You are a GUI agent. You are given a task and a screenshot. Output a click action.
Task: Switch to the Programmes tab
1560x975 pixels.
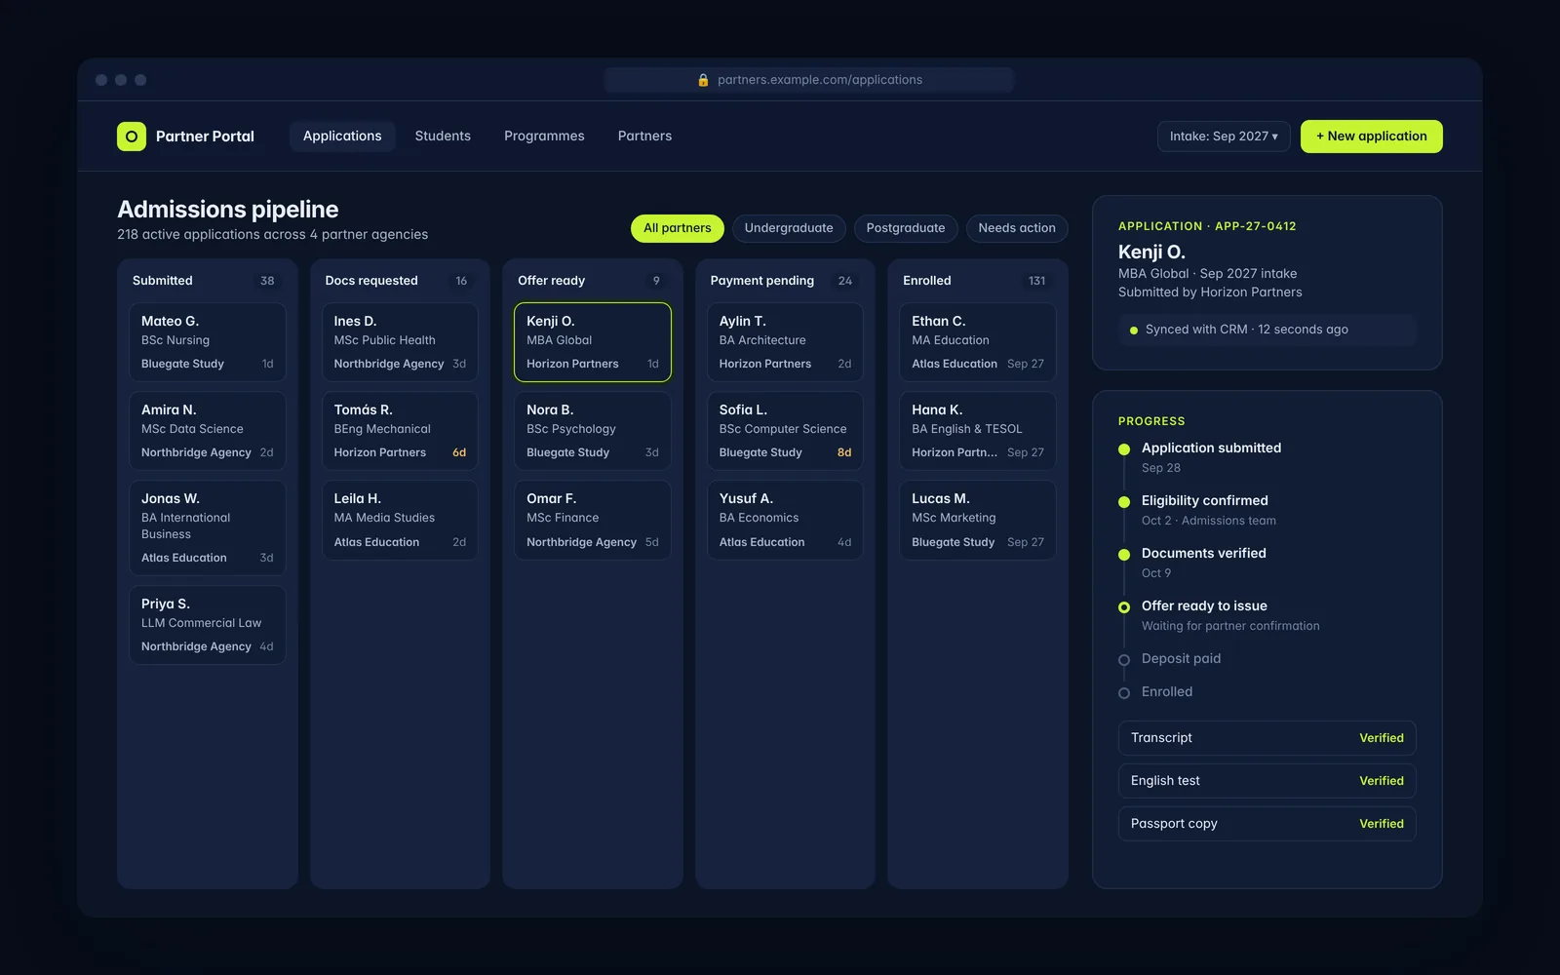(544, 136)
